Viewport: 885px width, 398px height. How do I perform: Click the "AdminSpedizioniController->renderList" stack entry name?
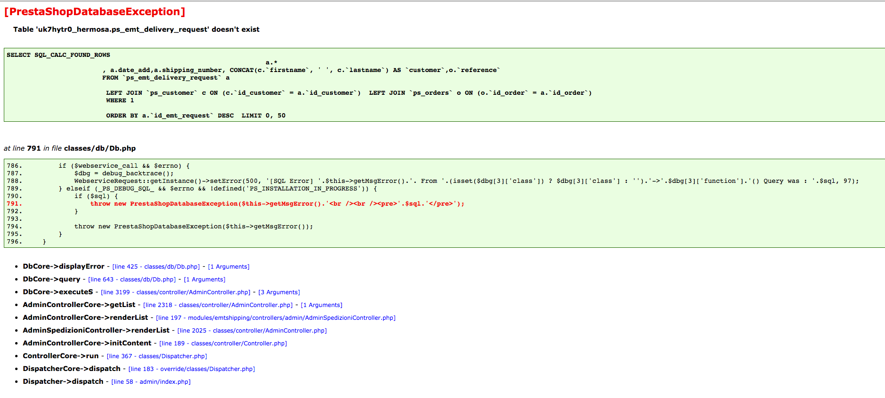coord(96,330)
